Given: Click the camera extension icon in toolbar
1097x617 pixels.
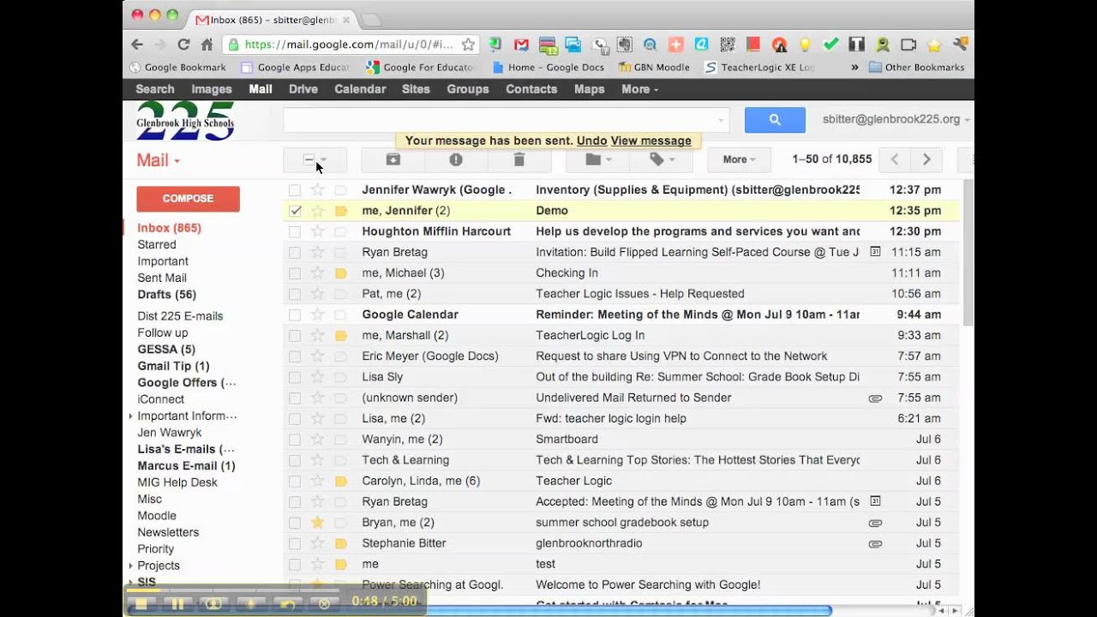Looking at the screenshot, I should coord(908,45).
